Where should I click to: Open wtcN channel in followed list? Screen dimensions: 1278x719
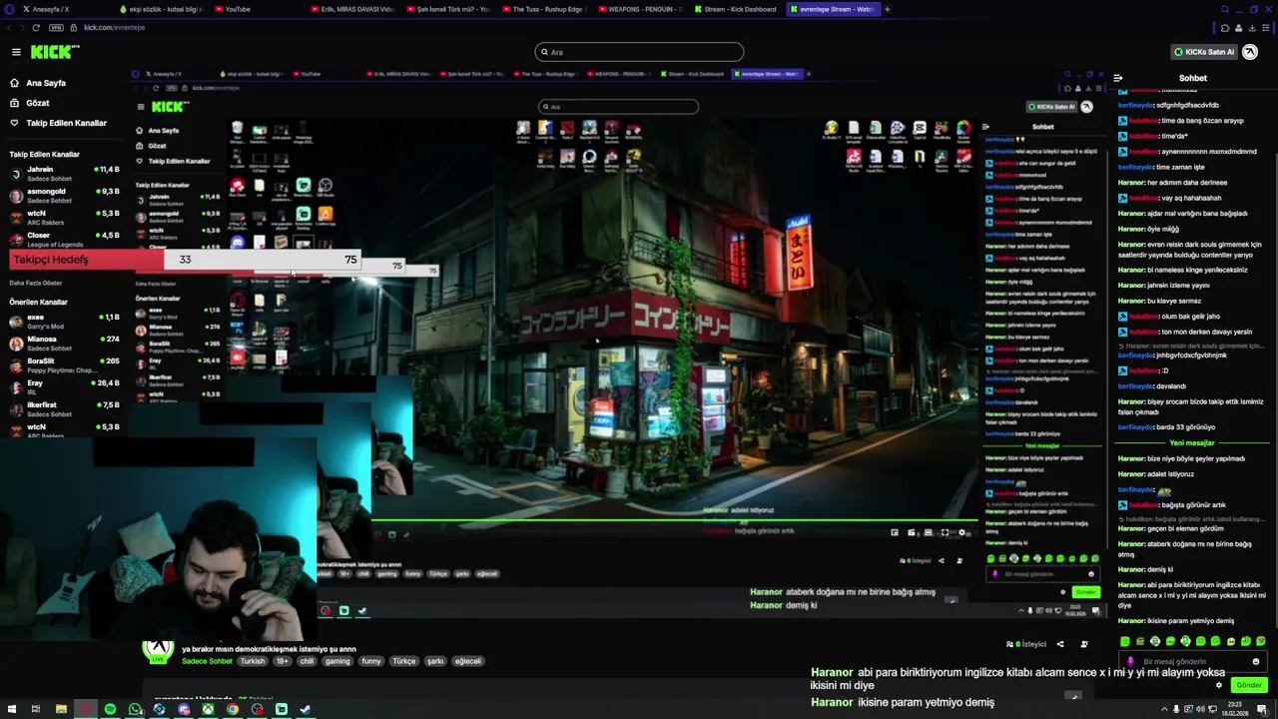click(64, 218)
